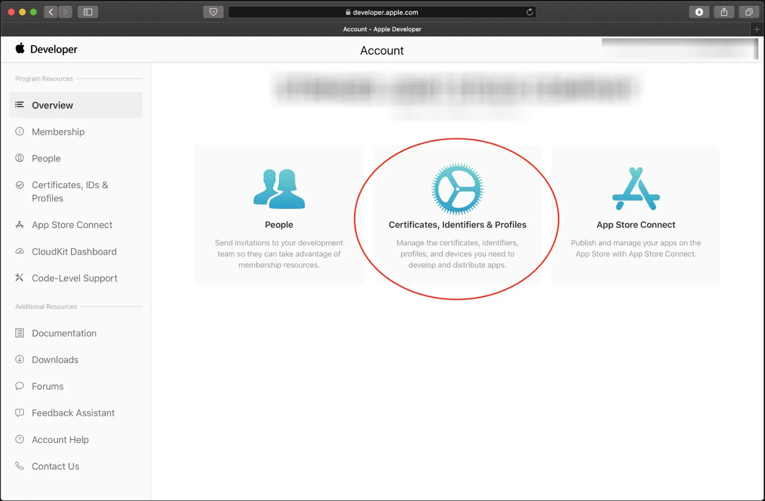Click the People card heading
Screen dimensions: 765x501
pos(279,225)
